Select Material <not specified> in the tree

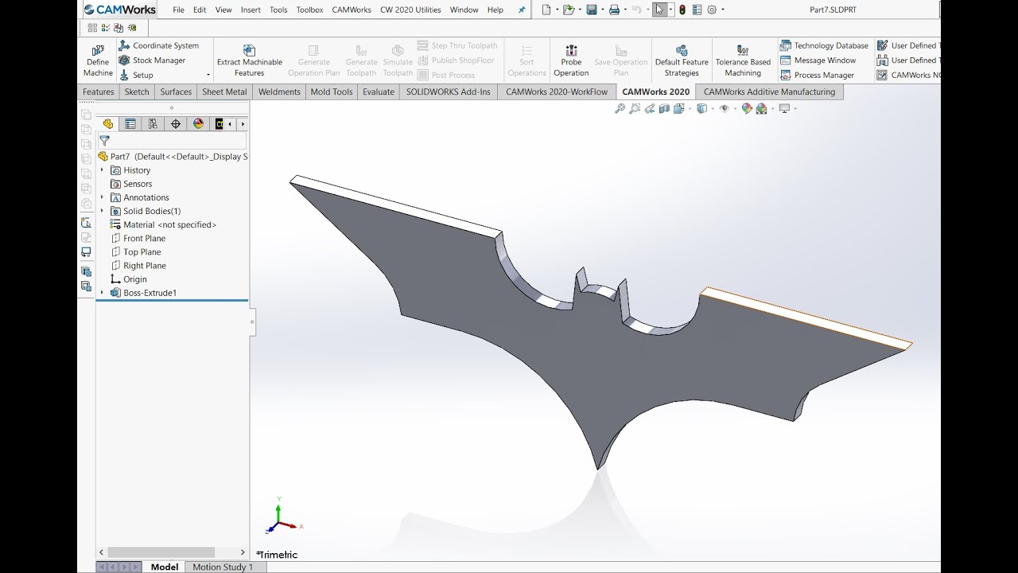click(x=163, y=224)
